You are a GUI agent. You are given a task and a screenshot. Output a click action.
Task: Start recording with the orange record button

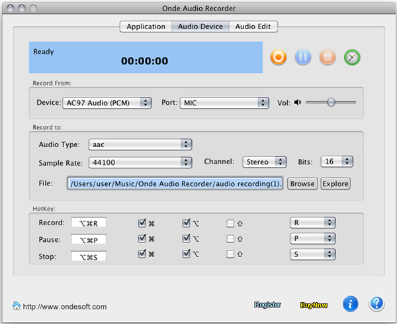point(279,58)
